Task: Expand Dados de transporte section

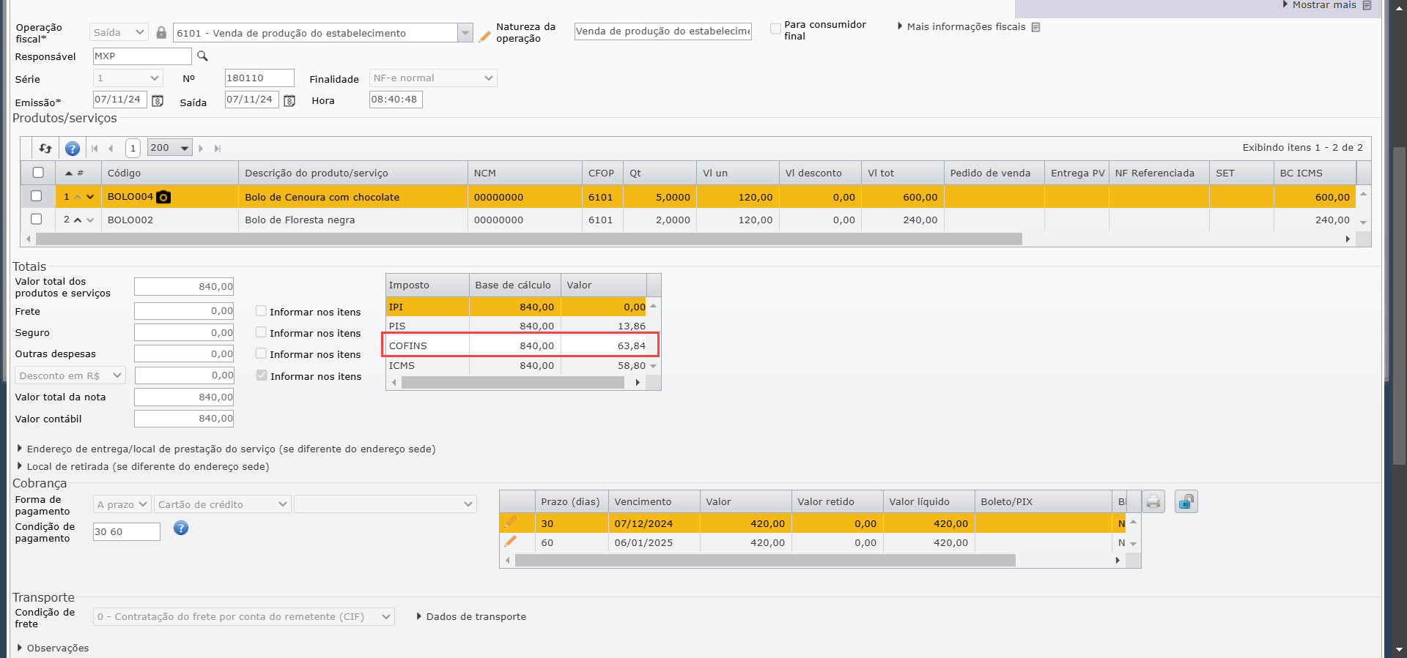Action: (471, 617)
